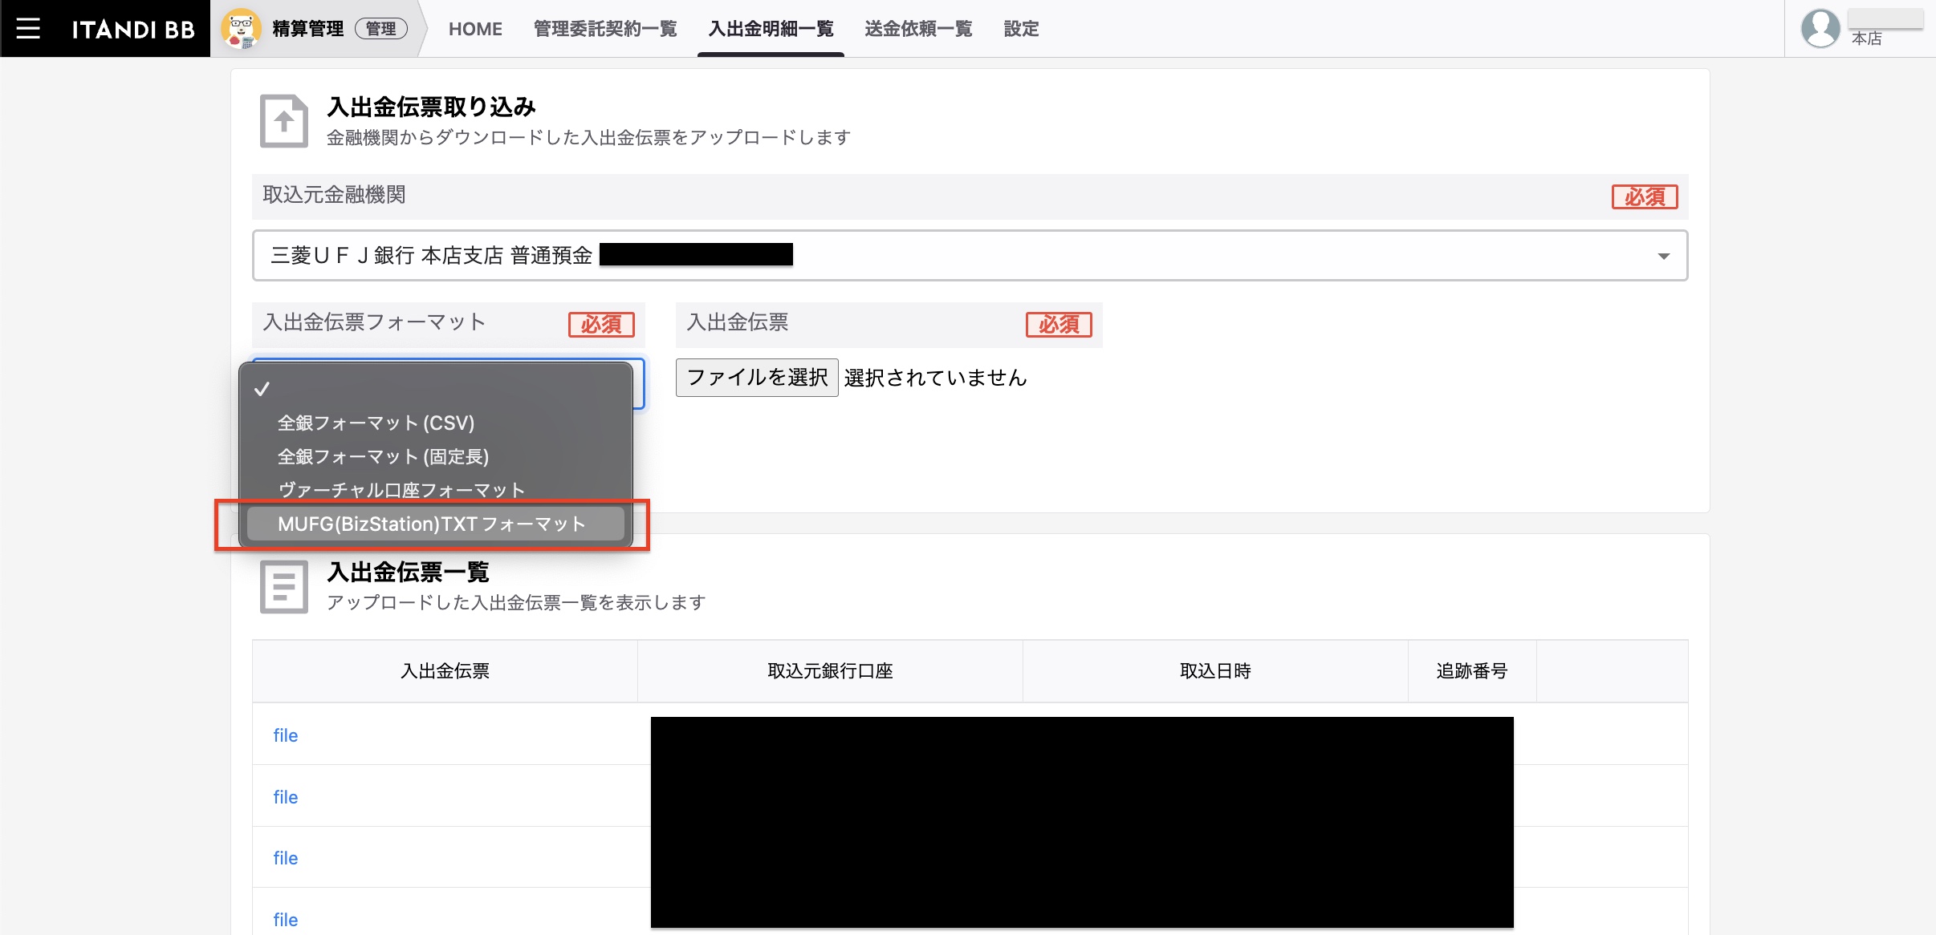Click the 管理 badge

[381, 29]
